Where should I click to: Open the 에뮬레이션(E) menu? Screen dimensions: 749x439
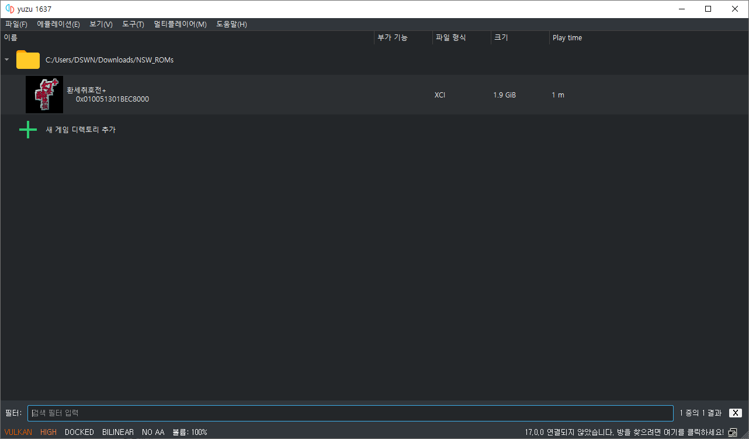(58, 25)
